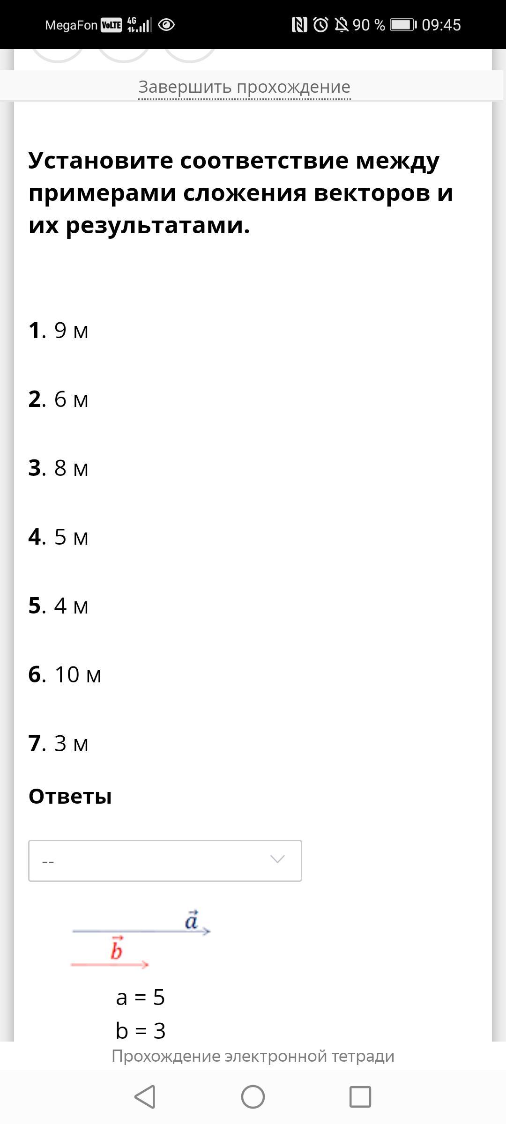
Task: Click the dropdown chevron arrow
Action: [x=277, y=859]
